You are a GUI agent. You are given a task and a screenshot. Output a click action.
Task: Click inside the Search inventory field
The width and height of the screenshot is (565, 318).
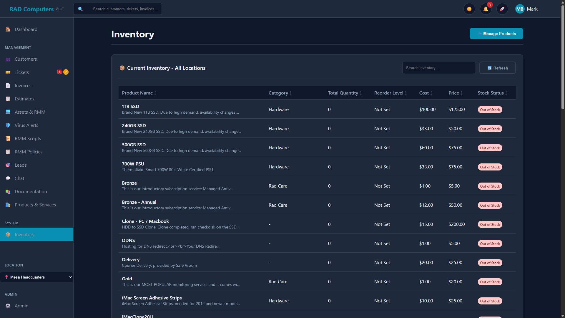(439, 68)
